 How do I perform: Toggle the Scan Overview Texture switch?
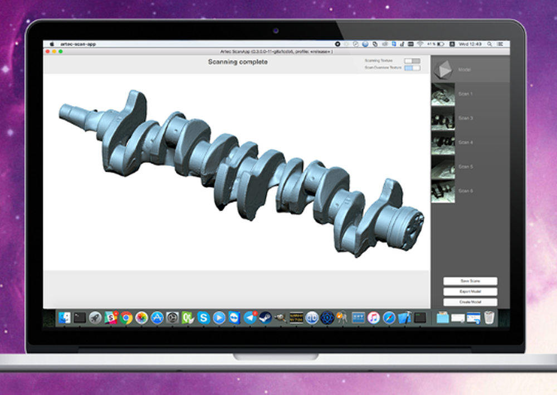[x=412, y=68]
